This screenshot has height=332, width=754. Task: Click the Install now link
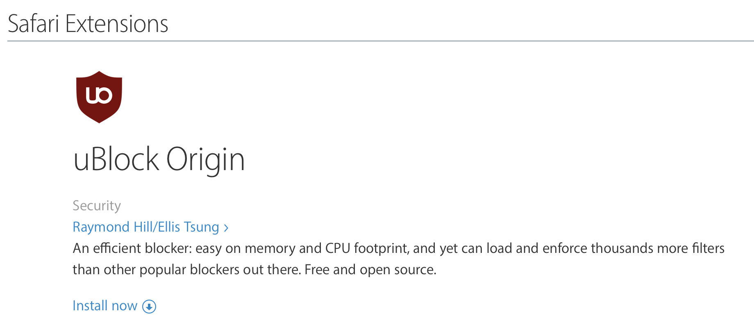click(x=114, y=306)
